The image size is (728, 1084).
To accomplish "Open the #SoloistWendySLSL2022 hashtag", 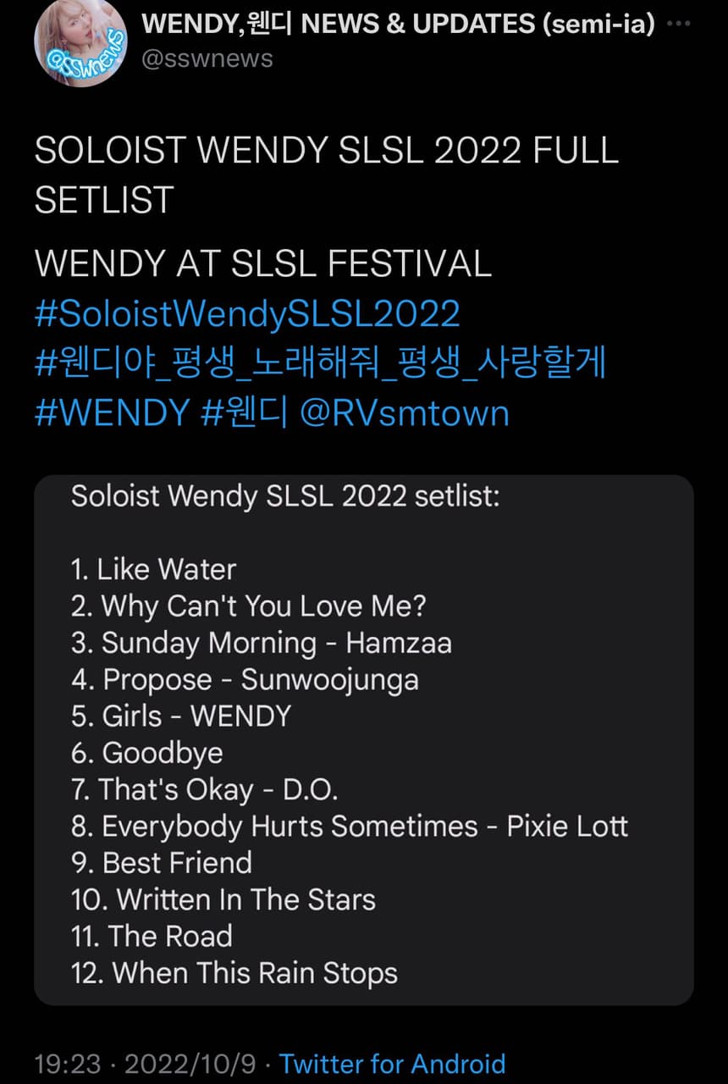I will tap(247, 313).
